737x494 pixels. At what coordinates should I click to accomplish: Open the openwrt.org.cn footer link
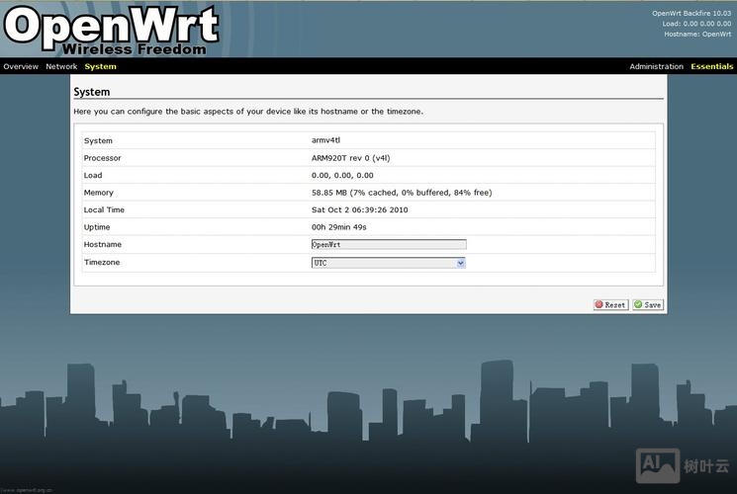tap(27, 488)
